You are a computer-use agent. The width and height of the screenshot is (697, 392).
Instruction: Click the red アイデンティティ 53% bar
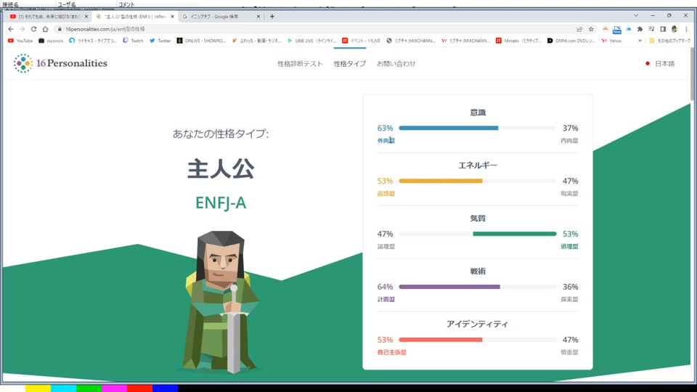(441, 340)
